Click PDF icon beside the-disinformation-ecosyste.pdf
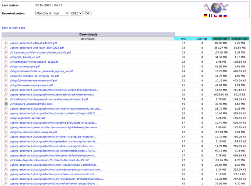 pyautogui.click(x=6, y=132)
